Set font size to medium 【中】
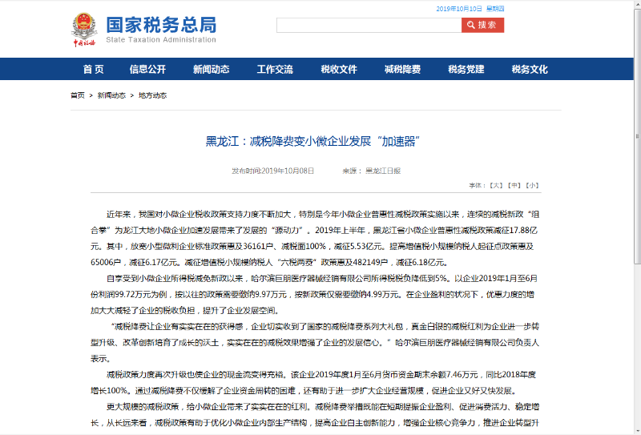641x435 pixels. (x=514, y=185)
